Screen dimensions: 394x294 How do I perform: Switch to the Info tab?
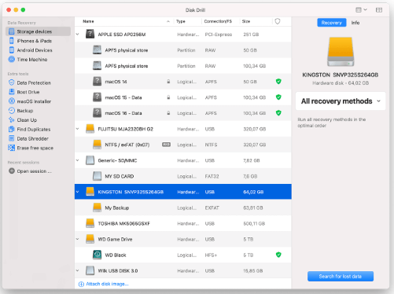[x=355, y=23]
